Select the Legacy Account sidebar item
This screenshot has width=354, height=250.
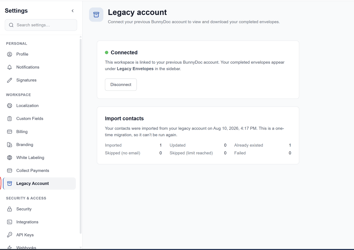39,183
